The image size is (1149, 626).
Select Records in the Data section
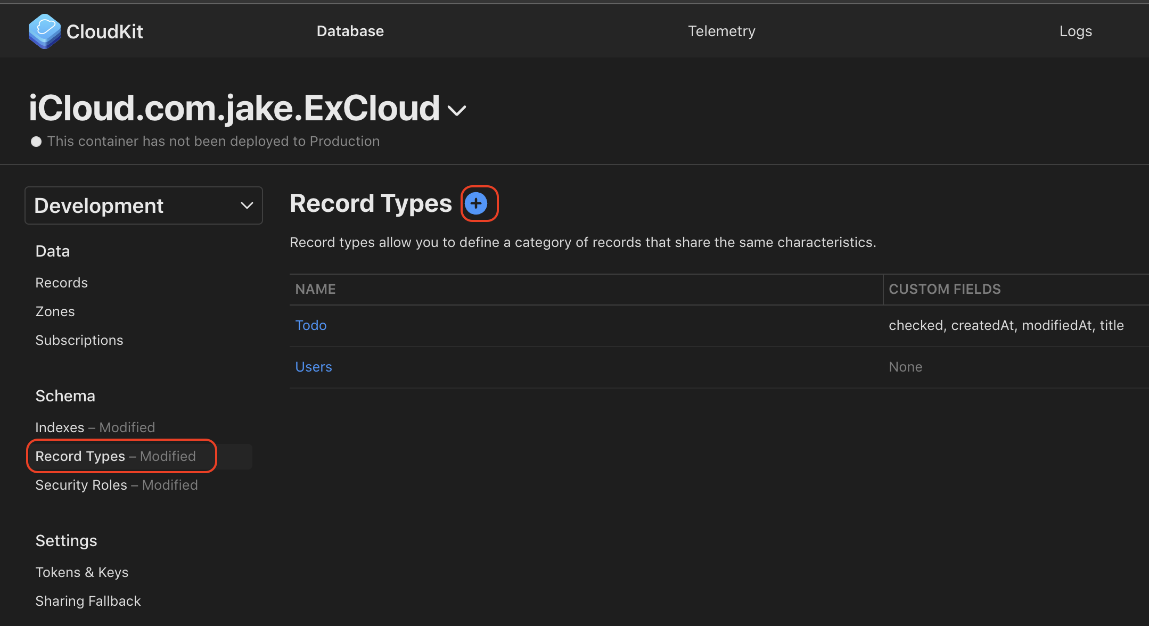[62, 283]
